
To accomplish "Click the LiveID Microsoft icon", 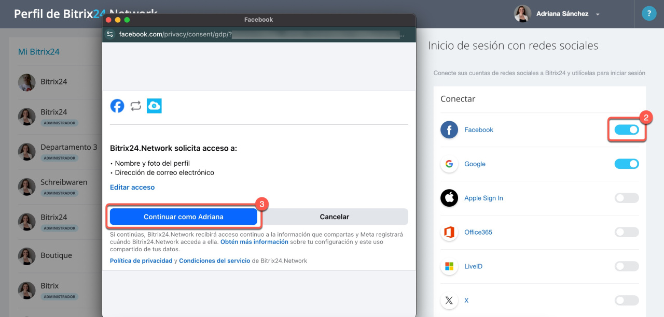I will [449, 266].
